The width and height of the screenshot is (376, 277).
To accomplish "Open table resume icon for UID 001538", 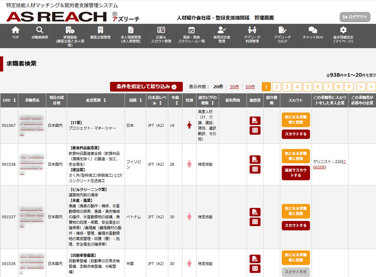I will click(255, 169).
